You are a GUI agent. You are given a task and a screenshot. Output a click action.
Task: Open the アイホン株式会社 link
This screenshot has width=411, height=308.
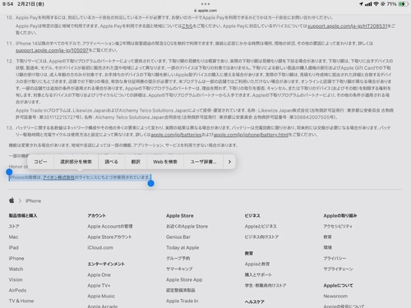[58, 177]
